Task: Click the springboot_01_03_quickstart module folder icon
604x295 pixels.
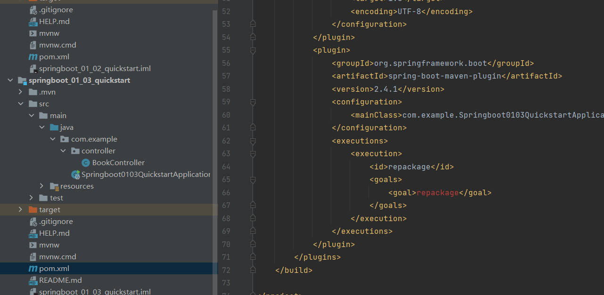Action: pyautogui.click(x=22, y=80)
